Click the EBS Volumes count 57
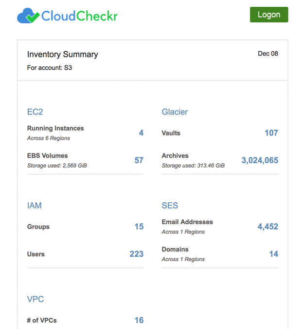This screenshot has height=329, width=303. pyautogui.click(x=139, y=160)
